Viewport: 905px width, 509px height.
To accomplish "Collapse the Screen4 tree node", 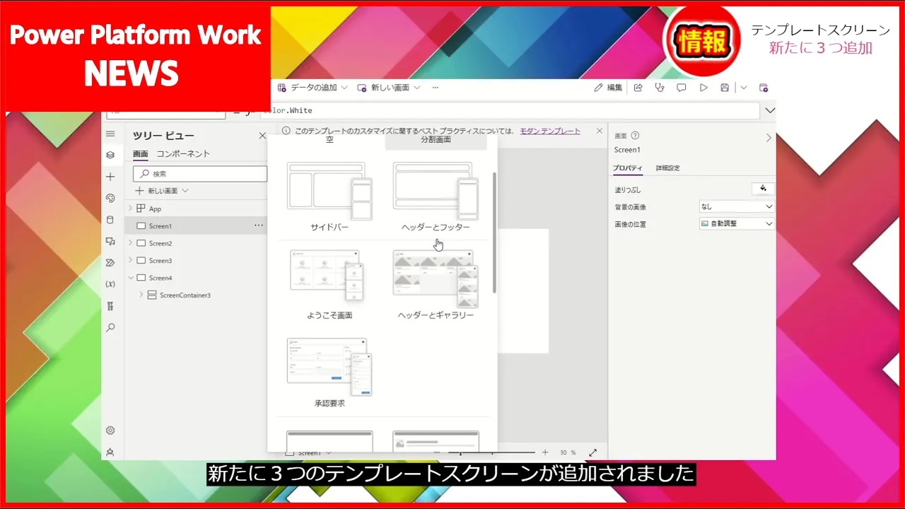I will pos(130,278).
